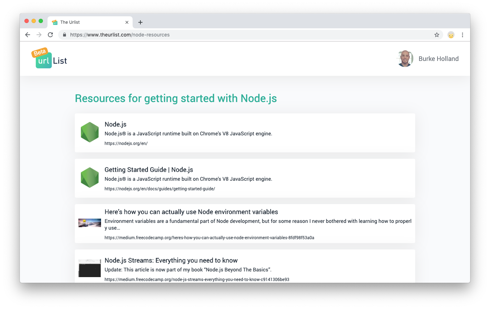Viewport: 490px width, 309px height.
Task: Open a new browser tab
Action: 140,22
